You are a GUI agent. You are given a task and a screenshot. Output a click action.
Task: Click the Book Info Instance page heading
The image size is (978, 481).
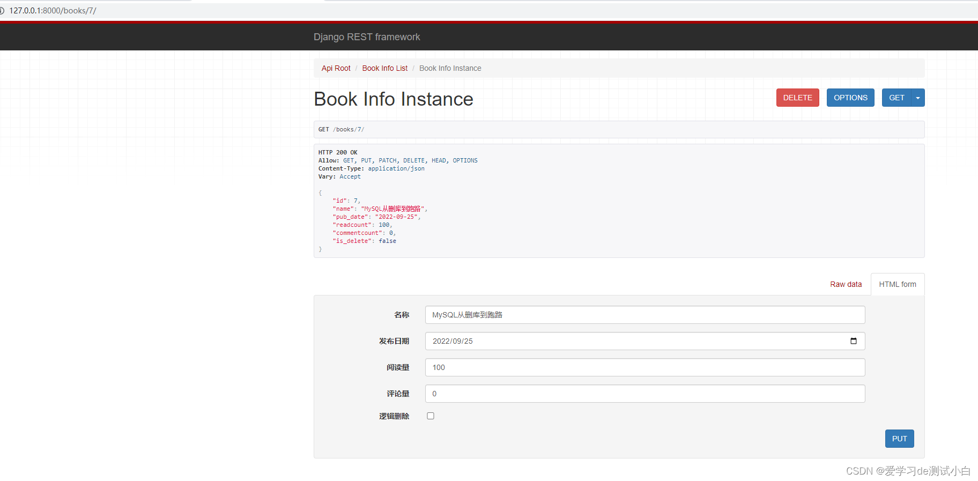[393, 99]
